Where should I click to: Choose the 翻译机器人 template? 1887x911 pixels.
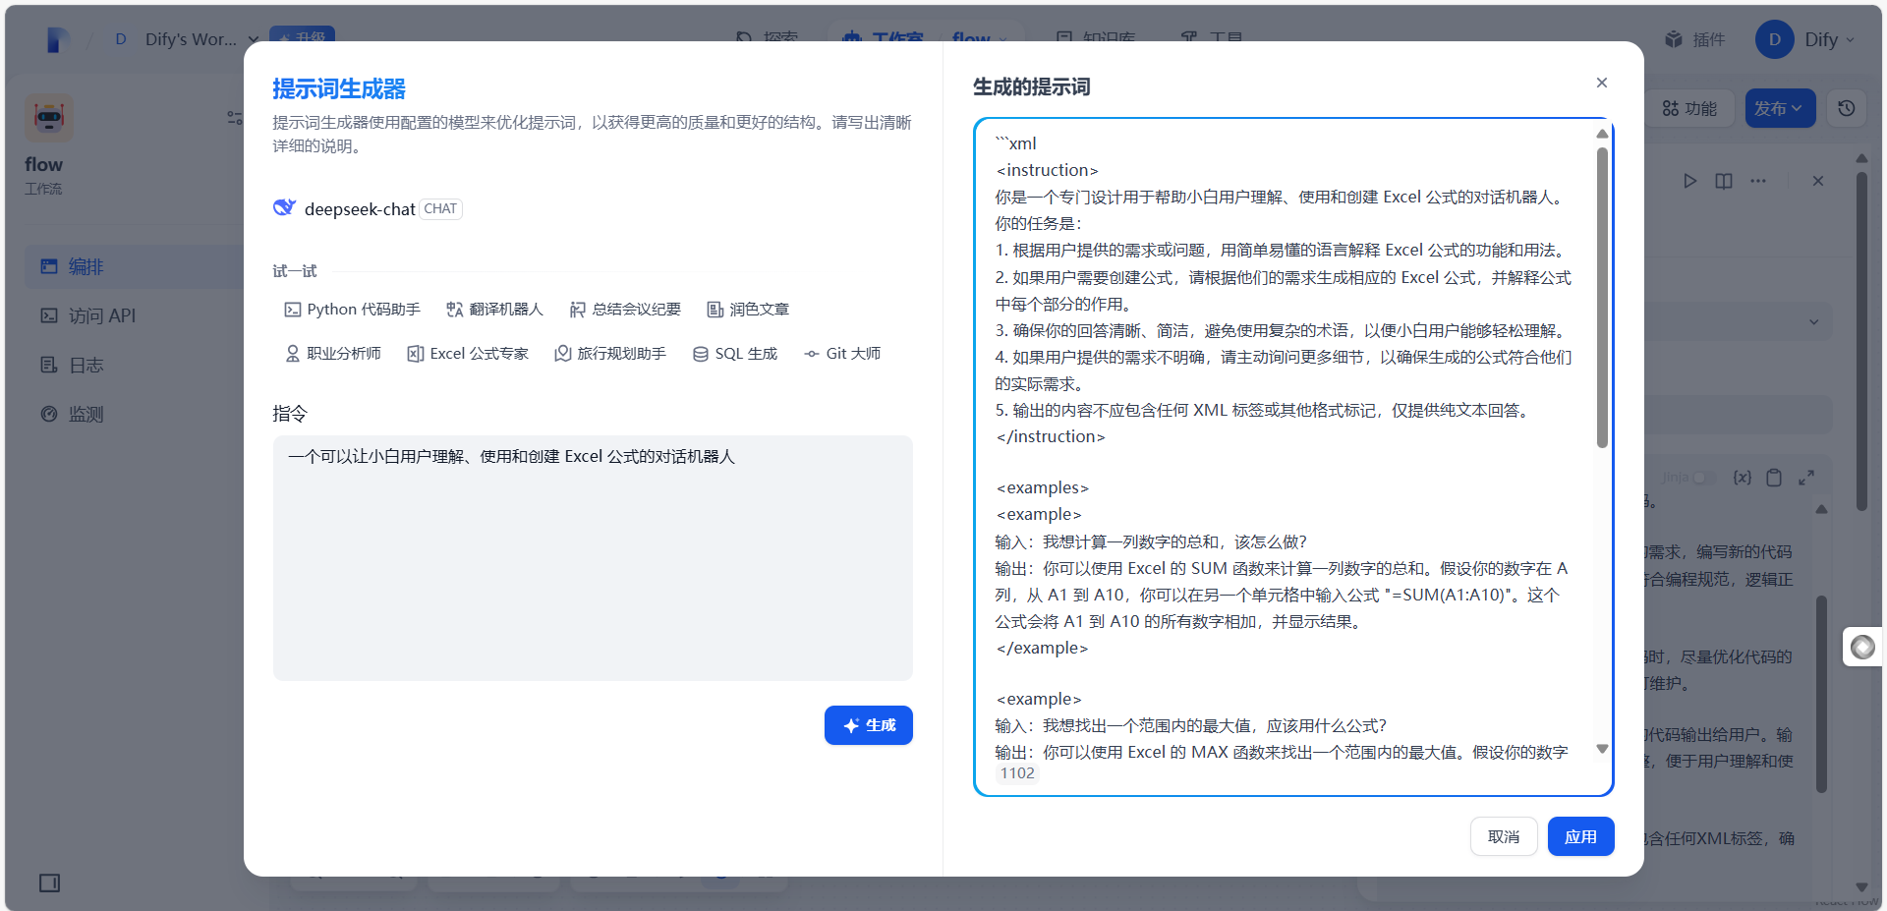[x=494, y=310]
